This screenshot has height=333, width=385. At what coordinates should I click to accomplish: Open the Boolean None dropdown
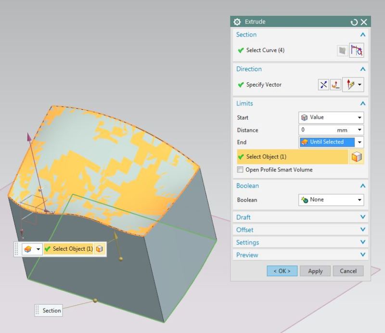point(331,200)
